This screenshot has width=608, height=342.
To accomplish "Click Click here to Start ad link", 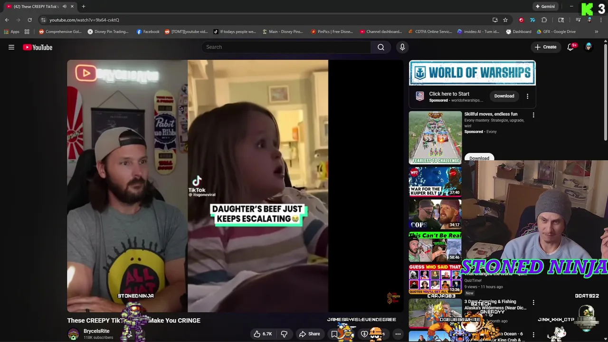I will coord(449,94).
